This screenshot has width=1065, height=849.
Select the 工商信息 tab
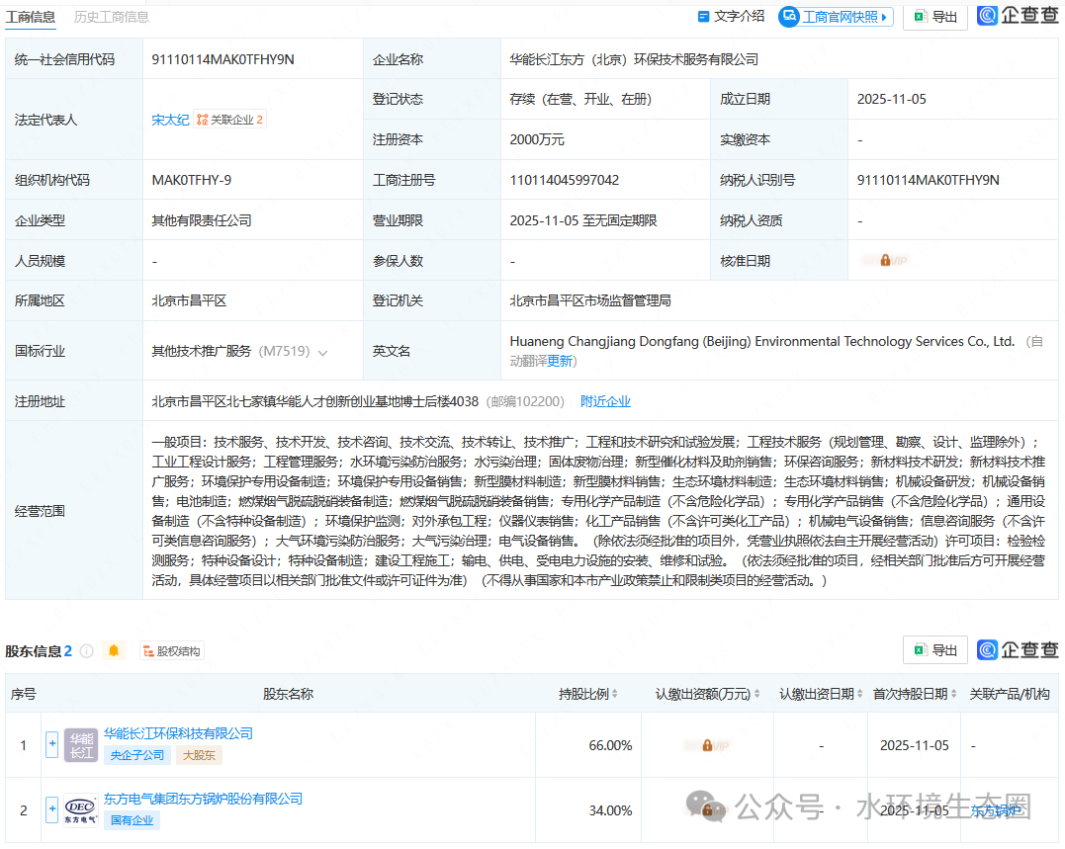point(31,17)
